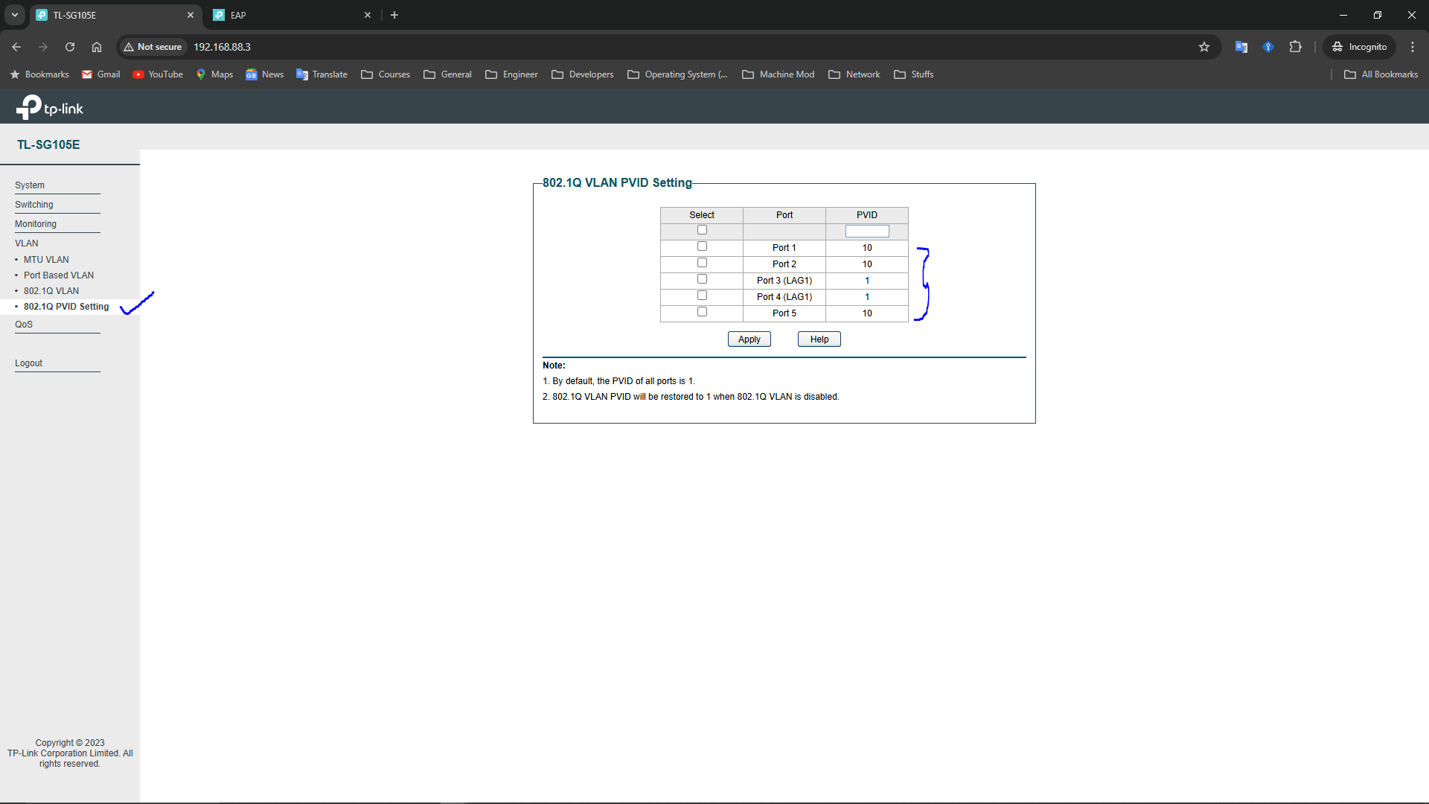Open Google Maps bookmark
Viewport: 1429px width, 804px height.
[214, 74]
